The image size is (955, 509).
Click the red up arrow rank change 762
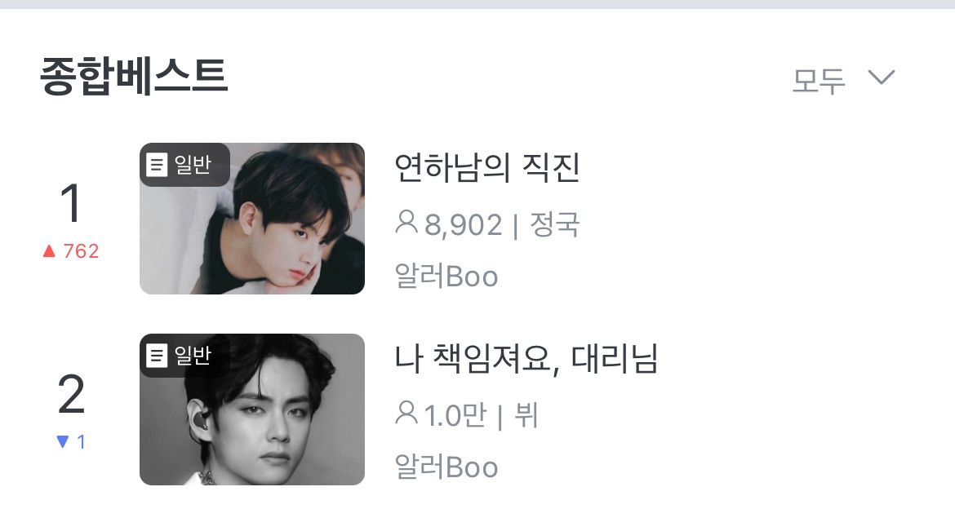pyautogui.click(x=71, y=251)
